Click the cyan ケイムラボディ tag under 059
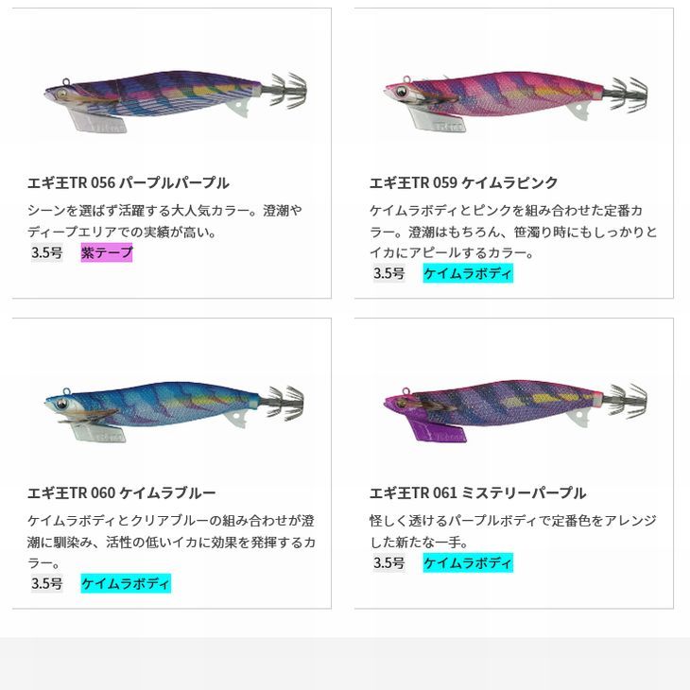 tap(468, 273)
